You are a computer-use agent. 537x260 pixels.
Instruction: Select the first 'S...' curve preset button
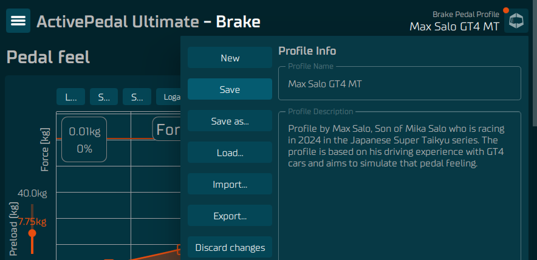104,97
